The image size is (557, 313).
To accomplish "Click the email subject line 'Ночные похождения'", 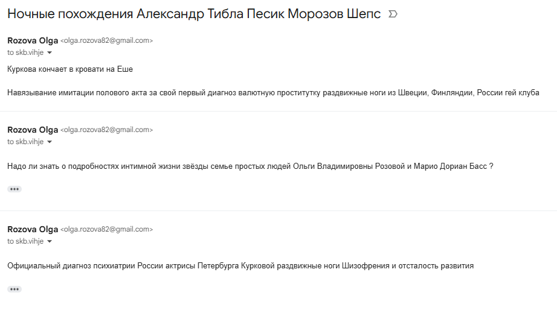I will click(x=194, y=14).
